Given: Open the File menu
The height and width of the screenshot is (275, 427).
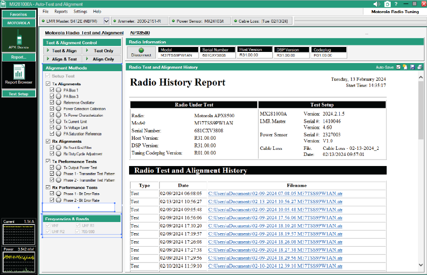Looking at the screenshot, I should coord(45,12).
